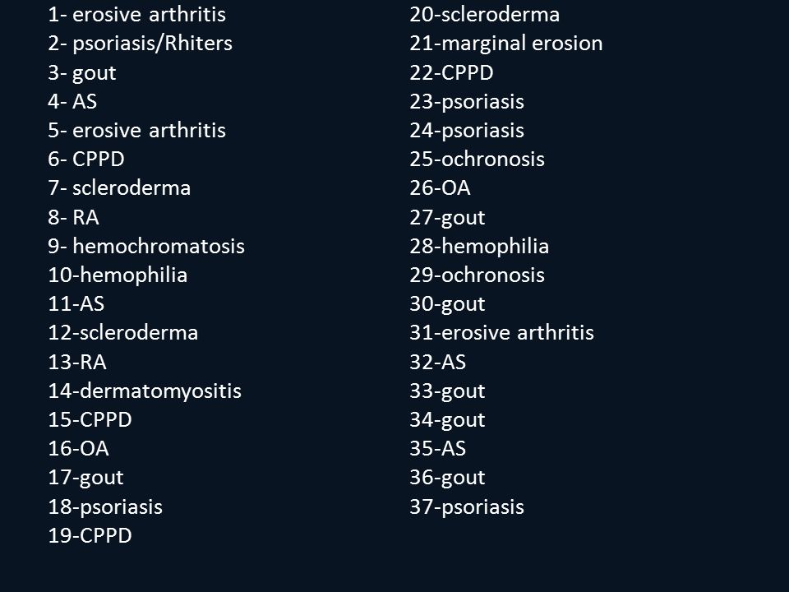This screenshot has height=592, width=789.
Task: Select the '10-hemophilia' line
Action: pyautogui.click(x=118, y=275)
